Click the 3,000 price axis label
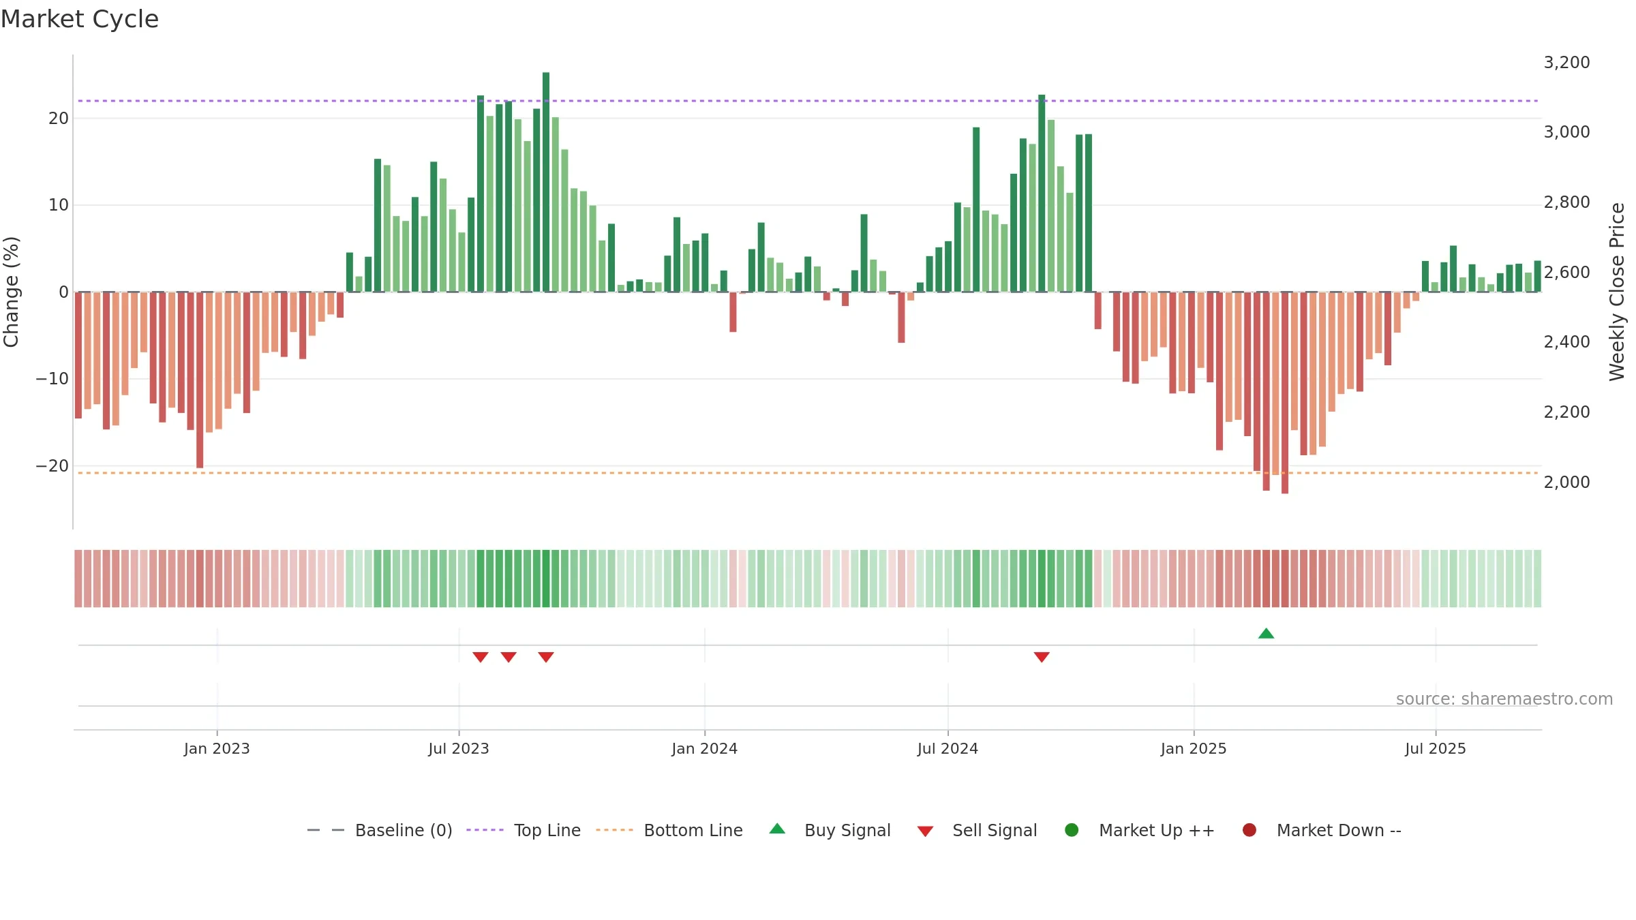Screen dimensions: 1636x920 (x=1566, y=132)
